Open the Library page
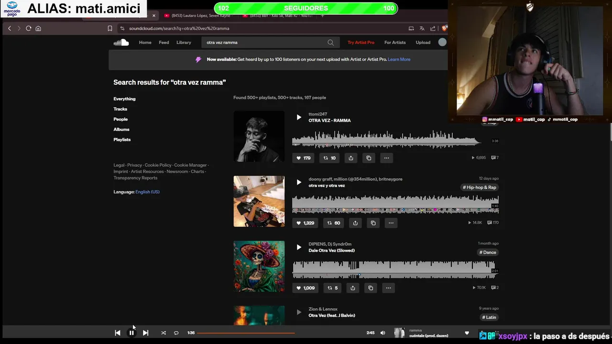Viewport: 612px width, 344px height. 184,43
